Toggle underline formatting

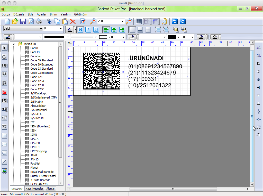[96, 30]
